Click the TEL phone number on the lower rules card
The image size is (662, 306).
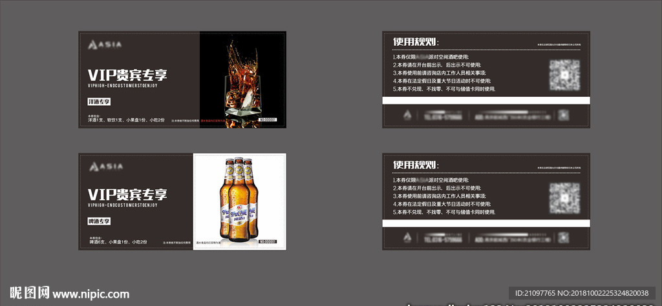click(x=443, y=239)
